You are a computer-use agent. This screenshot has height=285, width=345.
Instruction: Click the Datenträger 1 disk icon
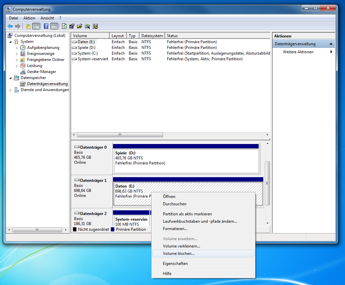[77, 181]
